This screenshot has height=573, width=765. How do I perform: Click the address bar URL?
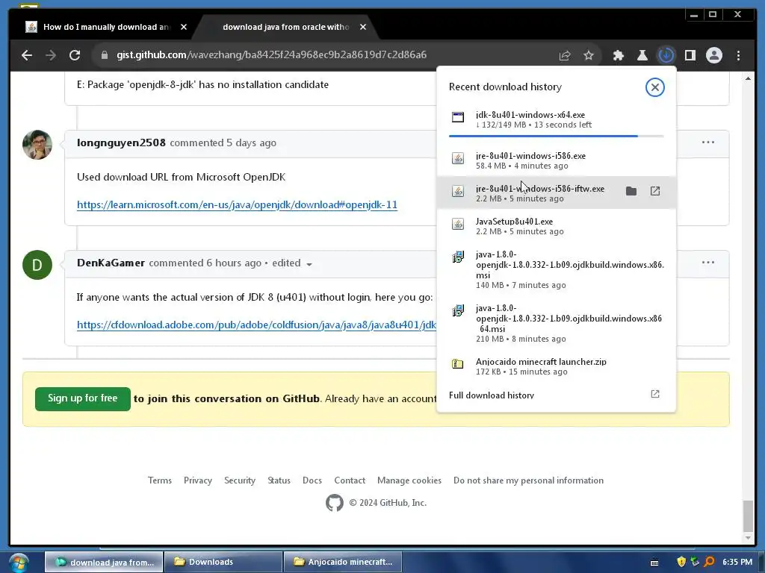[272, 55]
